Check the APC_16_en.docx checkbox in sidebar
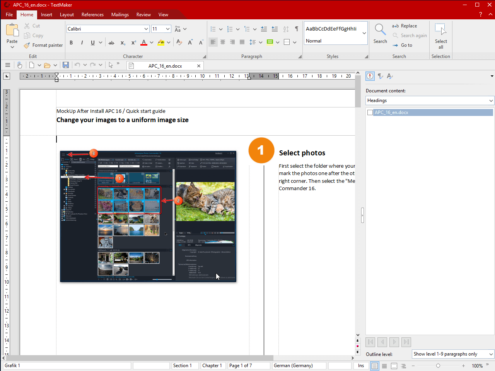Viewport: 495px width, 371px height. [370, 112]
